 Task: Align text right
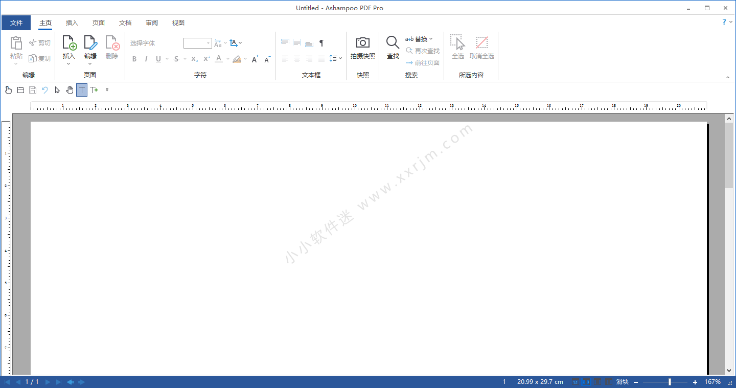tap(309, 59)
